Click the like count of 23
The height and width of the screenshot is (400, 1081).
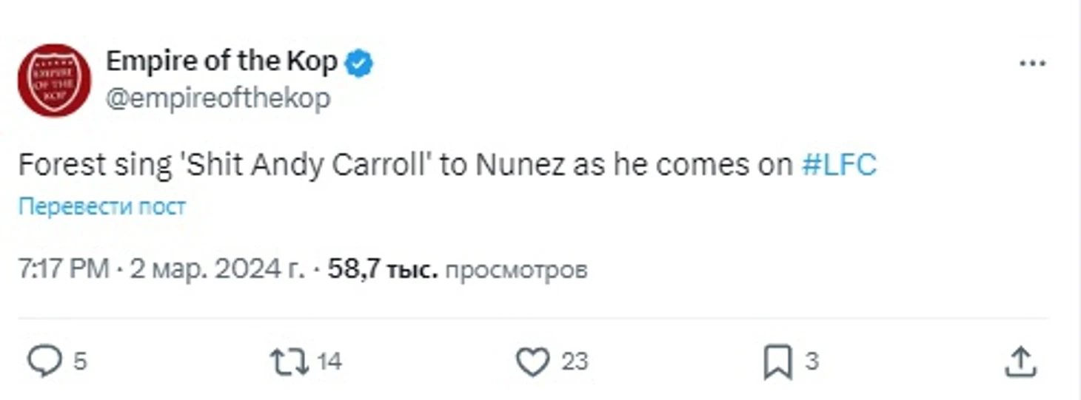point(574,362)
